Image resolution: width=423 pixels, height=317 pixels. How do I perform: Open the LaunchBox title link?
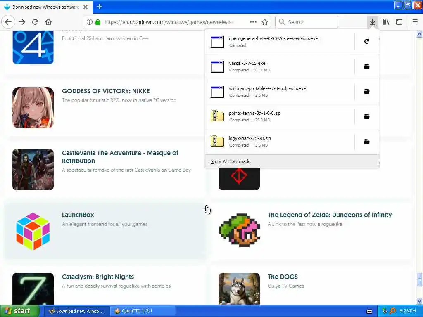[78, 215]
